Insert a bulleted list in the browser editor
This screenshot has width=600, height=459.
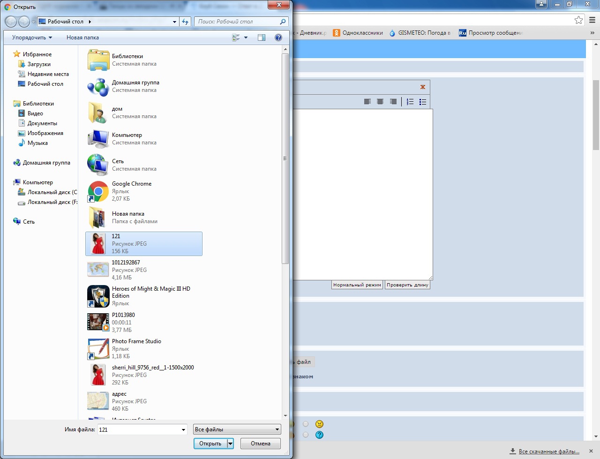pos(423,102)
